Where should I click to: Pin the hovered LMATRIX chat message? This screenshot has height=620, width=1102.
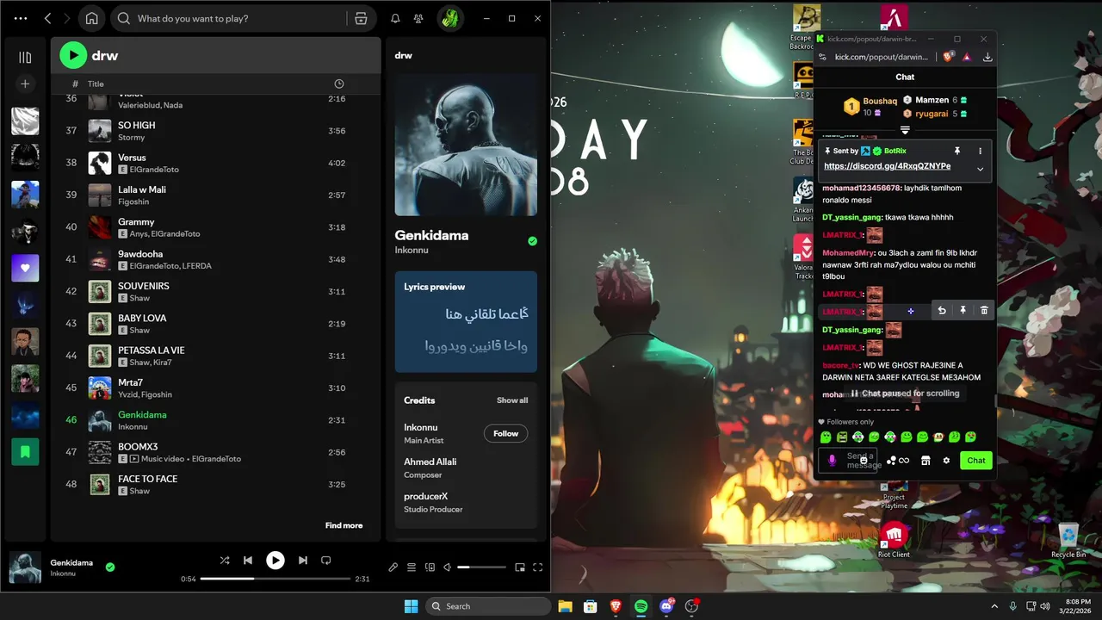pos(963,311)
